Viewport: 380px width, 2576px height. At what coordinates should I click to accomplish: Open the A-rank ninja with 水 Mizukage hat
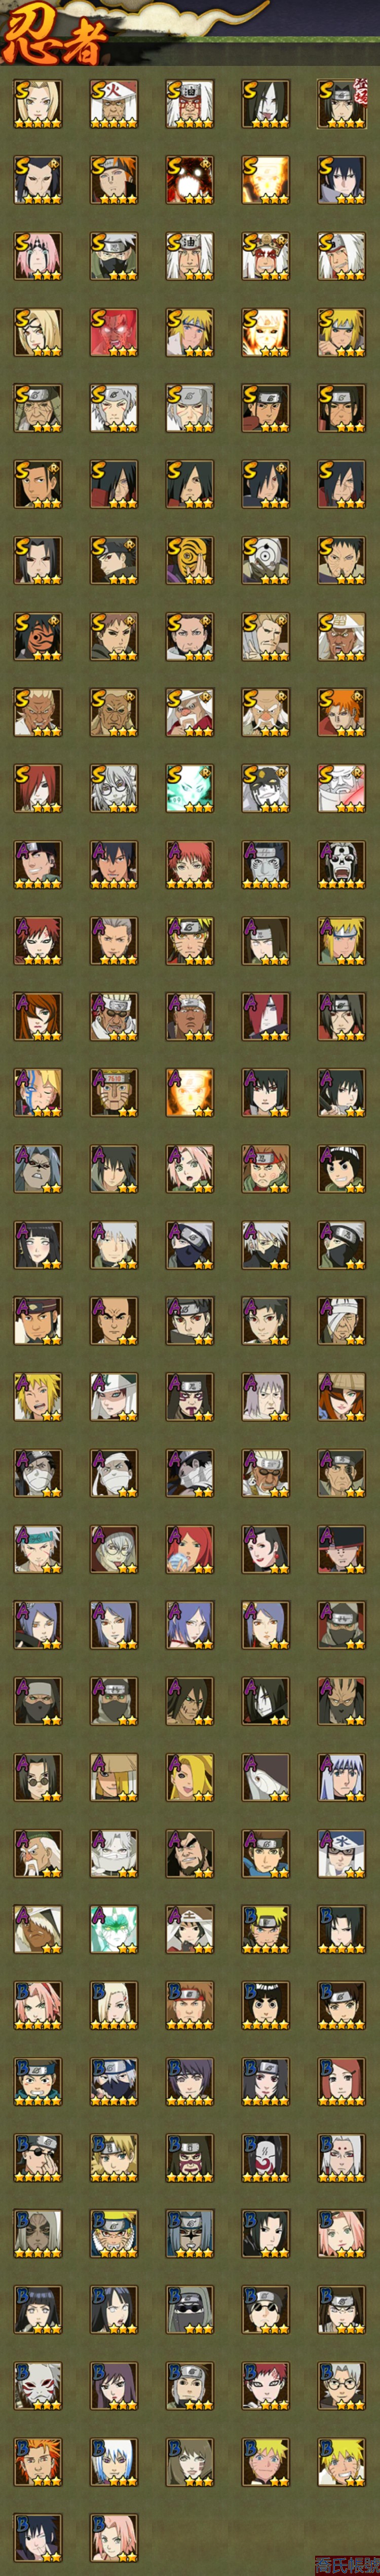342,1852
